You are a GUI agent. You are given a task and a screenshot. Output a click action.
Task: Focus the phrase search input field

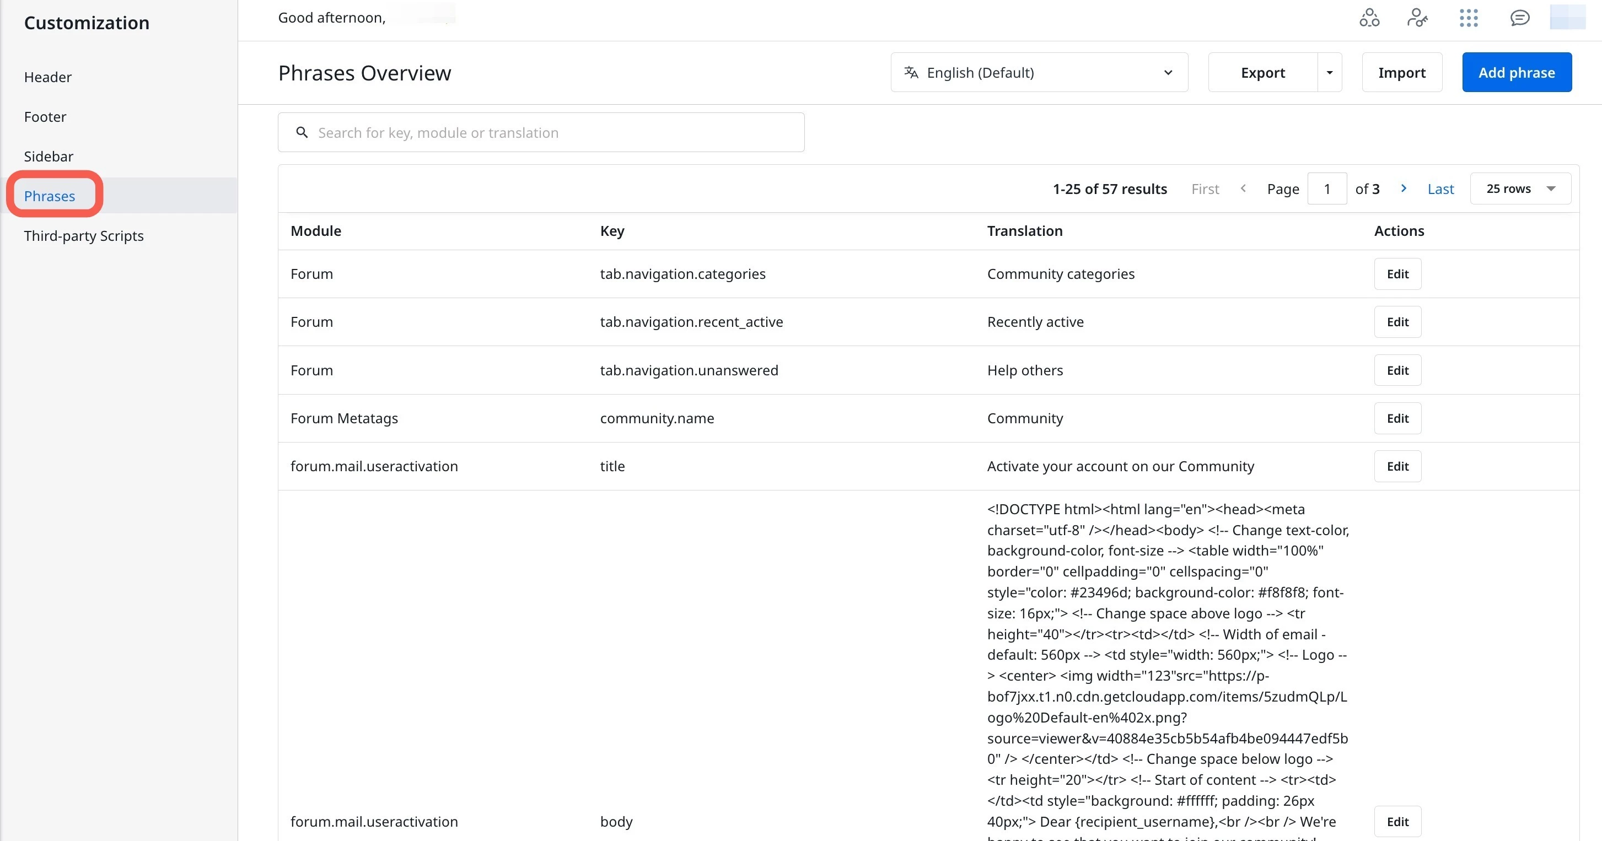(x=541, y=132)
